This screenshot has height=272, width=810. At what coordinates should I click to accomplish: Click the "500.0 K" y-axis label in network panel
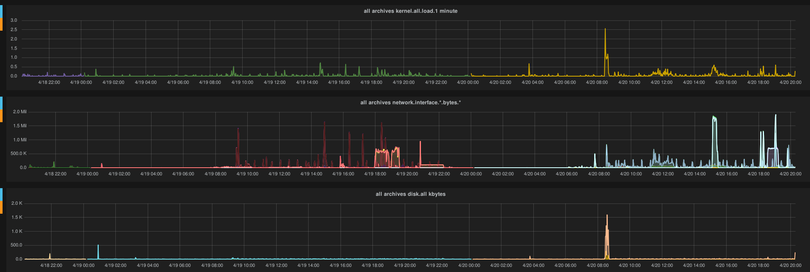pyautogui.click(x=19, y=154)
